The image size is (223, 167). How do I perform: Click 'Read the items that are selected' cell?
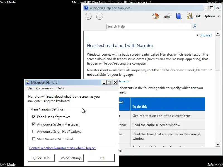click(x=168, y=136)
